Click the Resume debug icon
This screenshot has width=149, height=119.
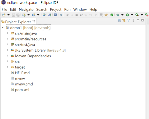coord(67,15)
